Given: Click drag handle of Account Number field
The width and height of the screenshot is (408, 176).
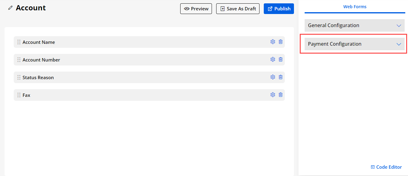Looking at the screenshot, I should [x=19, y=60].
